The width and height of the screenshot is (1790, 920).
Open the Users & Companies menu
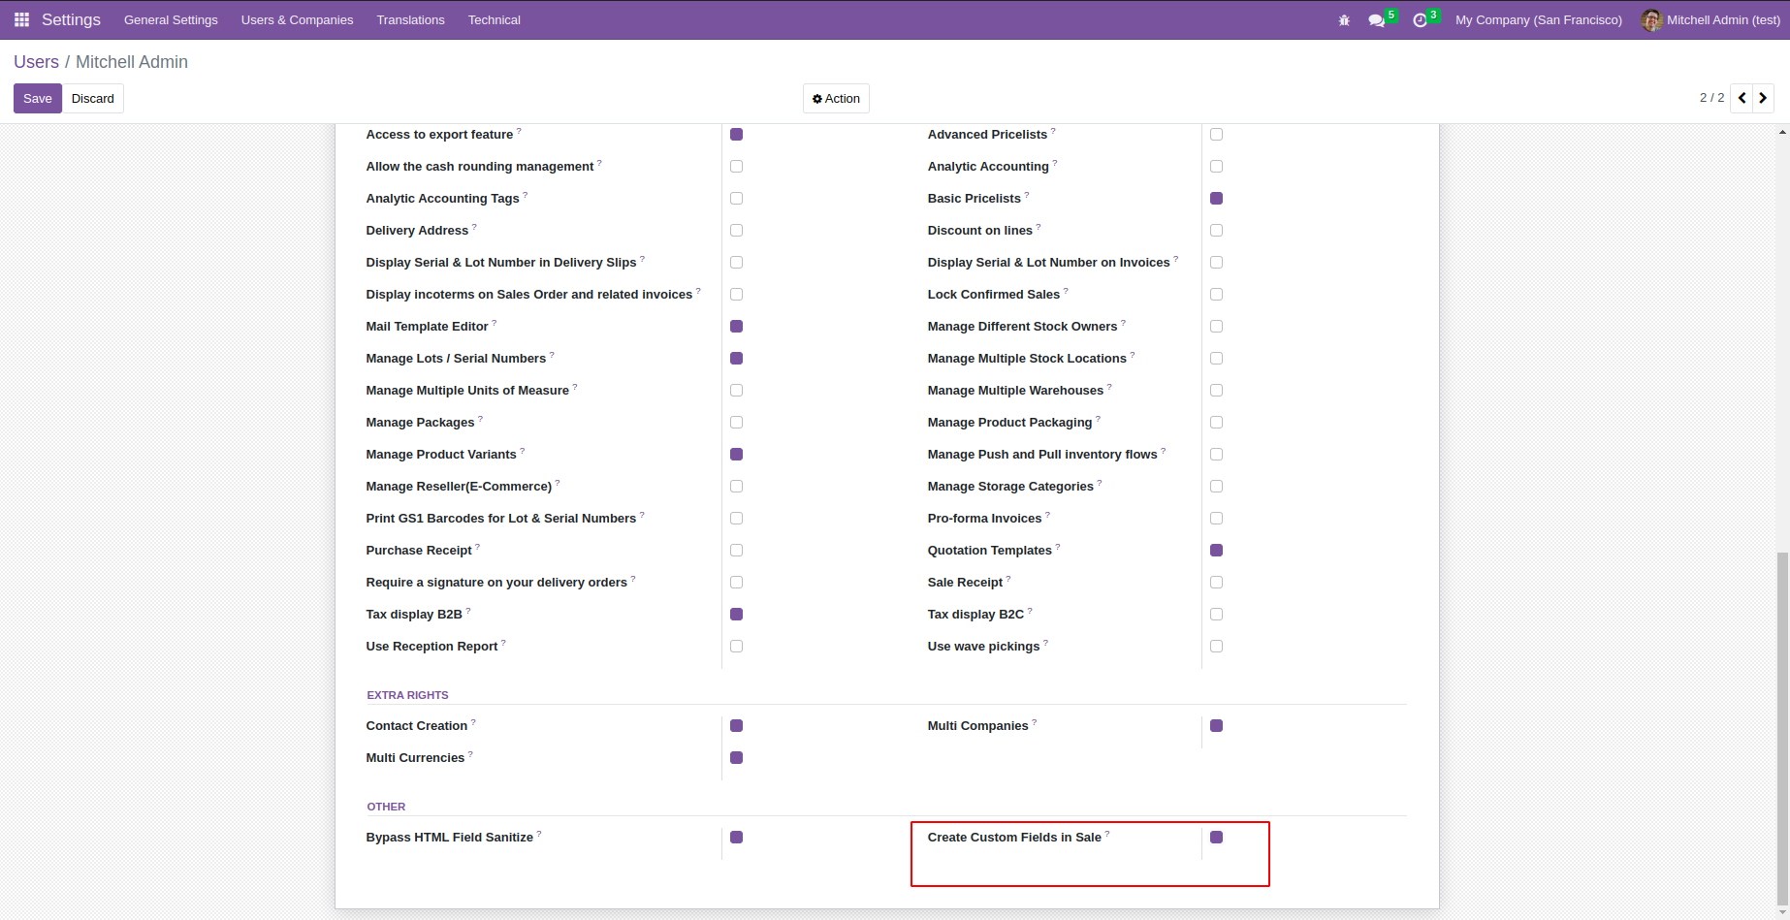[x=297, y=20]
